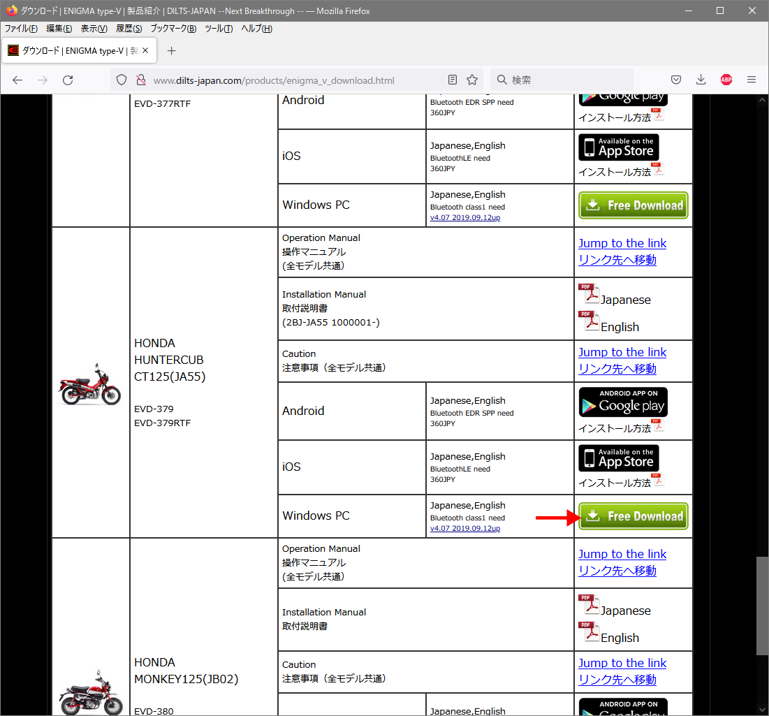This screenshot has height=716, width=769.
Task: Open the Android install-method PDF icon for EVD-377RTF
Action: click(658, 115)
